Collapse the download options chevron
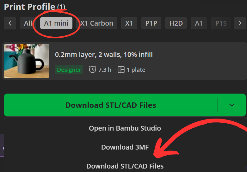Viewport: 247px width, 172px height. (x=232, y=105)
